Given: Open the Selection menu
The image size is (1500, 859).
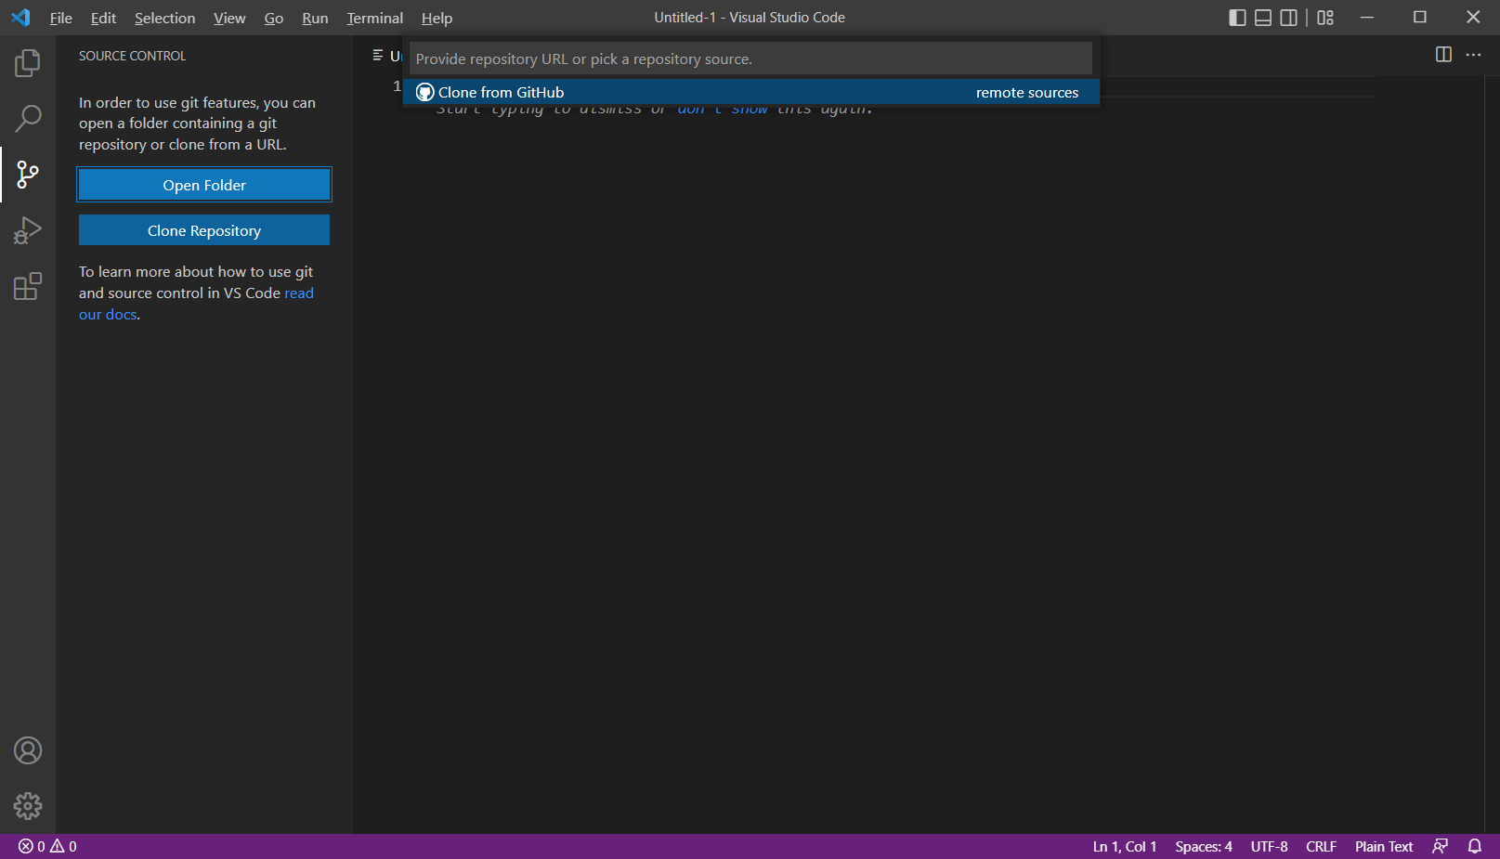Looking at the screenshot, I should click(x=164, y=18).
